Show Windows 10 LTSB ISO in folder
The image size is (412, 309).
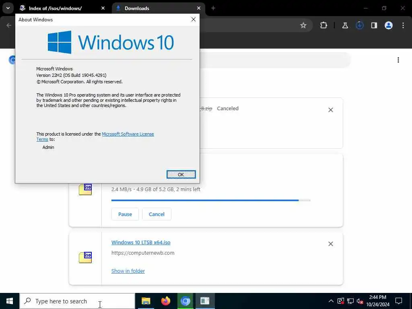click(128, 271)
